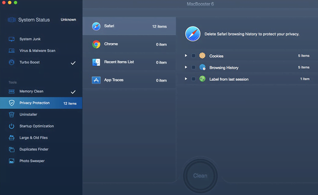Click the System Junk icon
Screen dimensions: 318x195
click(x=12, y=39)
